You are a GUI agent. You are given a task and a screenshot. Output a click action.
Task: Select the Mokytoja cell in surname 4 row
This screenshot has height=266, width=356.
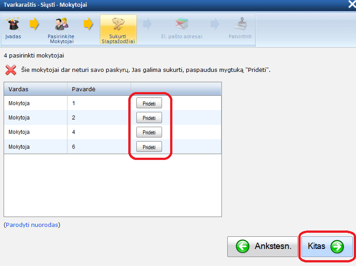(36, 132)
